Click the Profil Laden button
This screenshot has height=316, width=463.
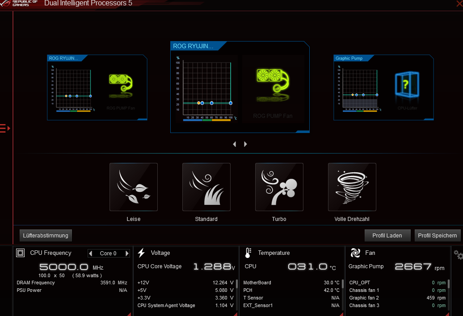point(387,236)
